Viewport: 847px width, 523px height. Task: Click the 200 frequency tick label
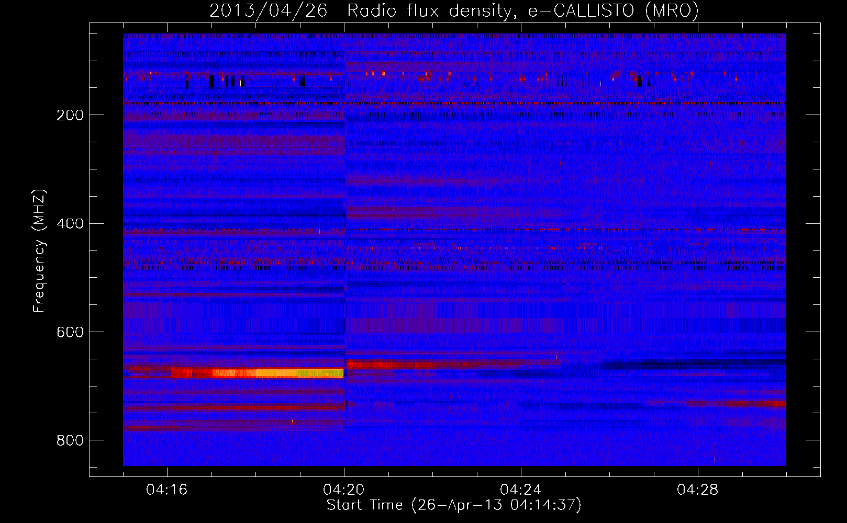click(x=70, y=115)
